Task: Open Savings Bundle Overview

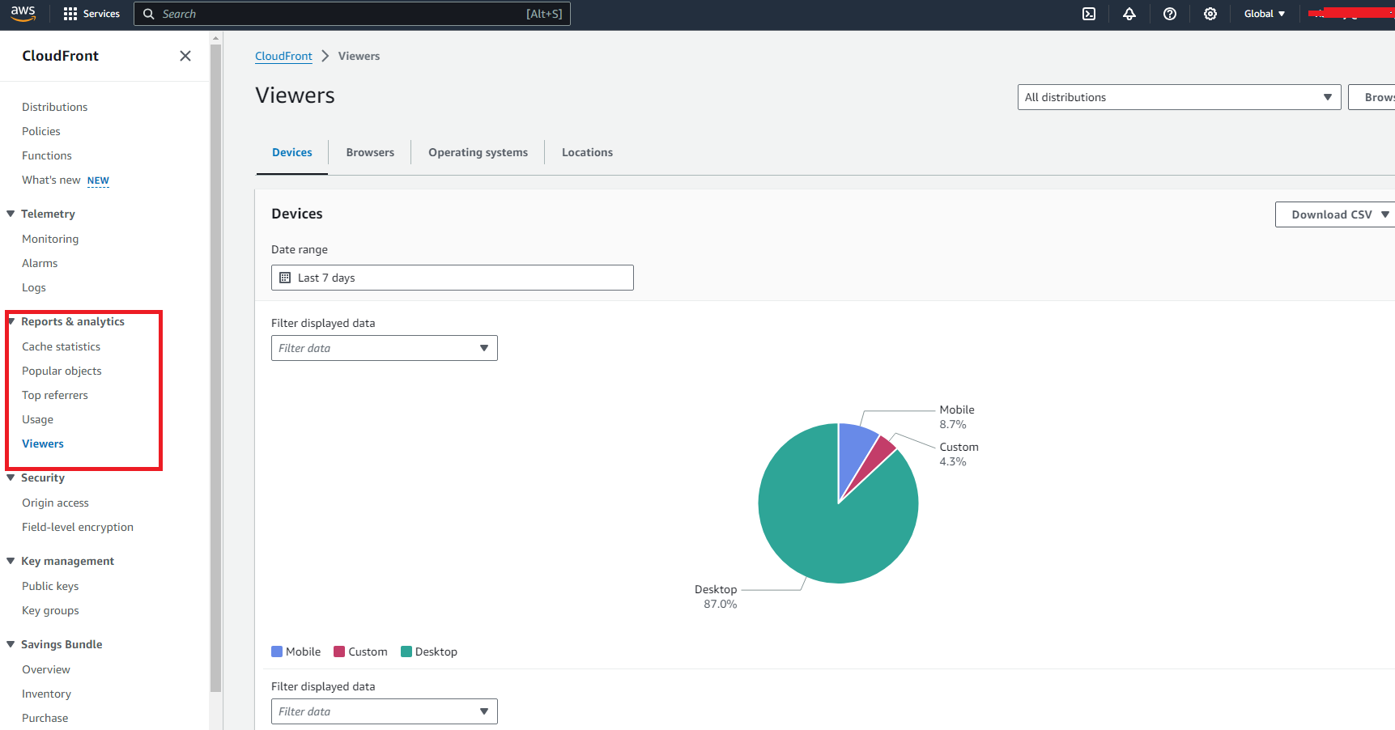Action: tap(46, 669)
